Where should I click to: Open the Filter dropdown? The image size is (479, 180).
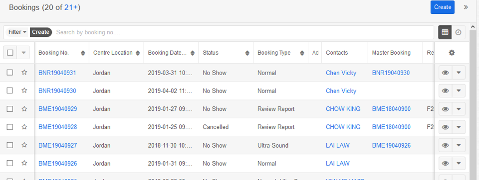[x=17, y=32]
